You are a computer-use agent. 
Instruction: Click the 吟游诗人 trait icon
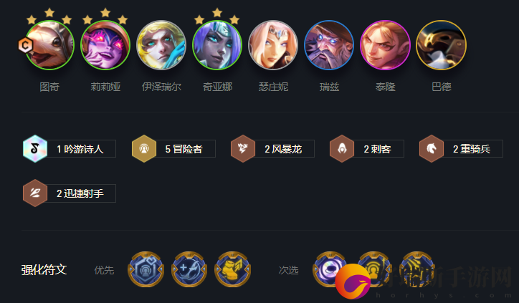tap(35, 149)
